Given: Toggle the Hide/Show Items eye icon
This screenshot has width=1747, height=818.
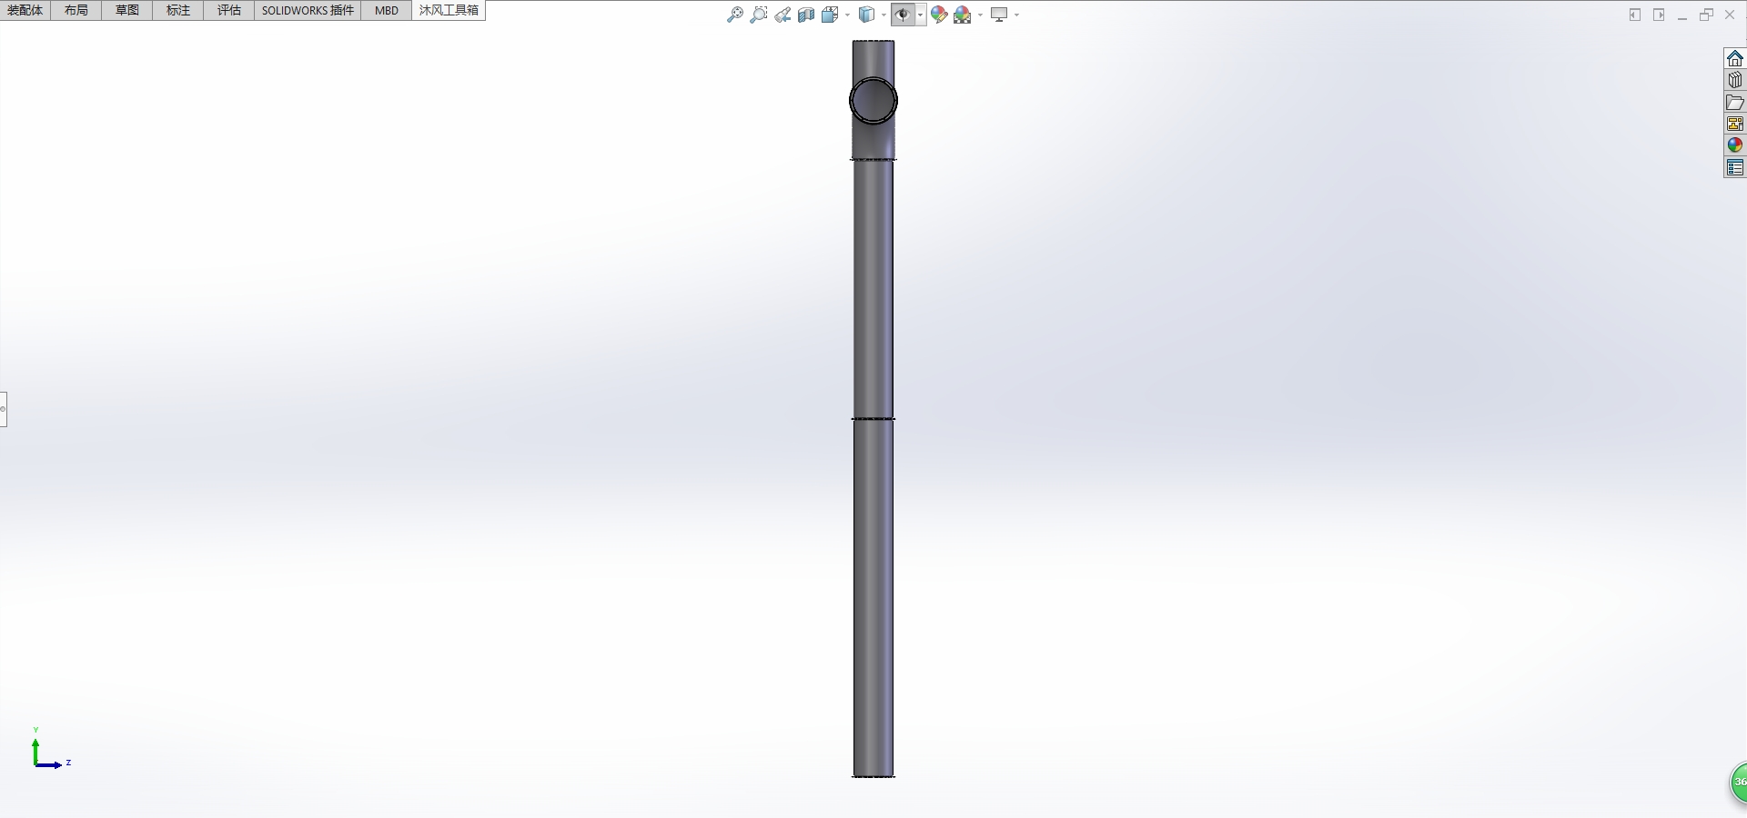Looking at the screenshot, I should point(903,15).
